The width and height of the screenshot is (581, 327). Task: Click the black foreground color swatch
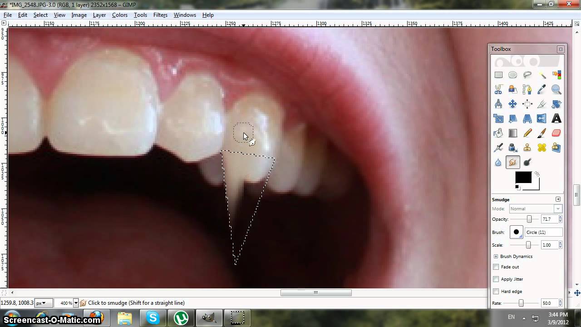[x=523, y=178]
